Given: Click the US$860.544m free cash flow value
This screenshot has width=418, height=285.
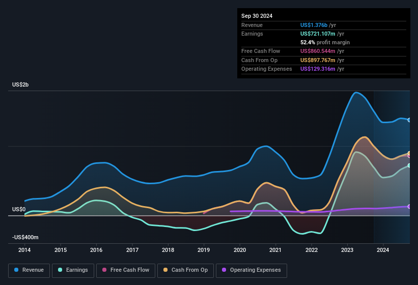Looking at the screenshot, I should click(318, 51).
